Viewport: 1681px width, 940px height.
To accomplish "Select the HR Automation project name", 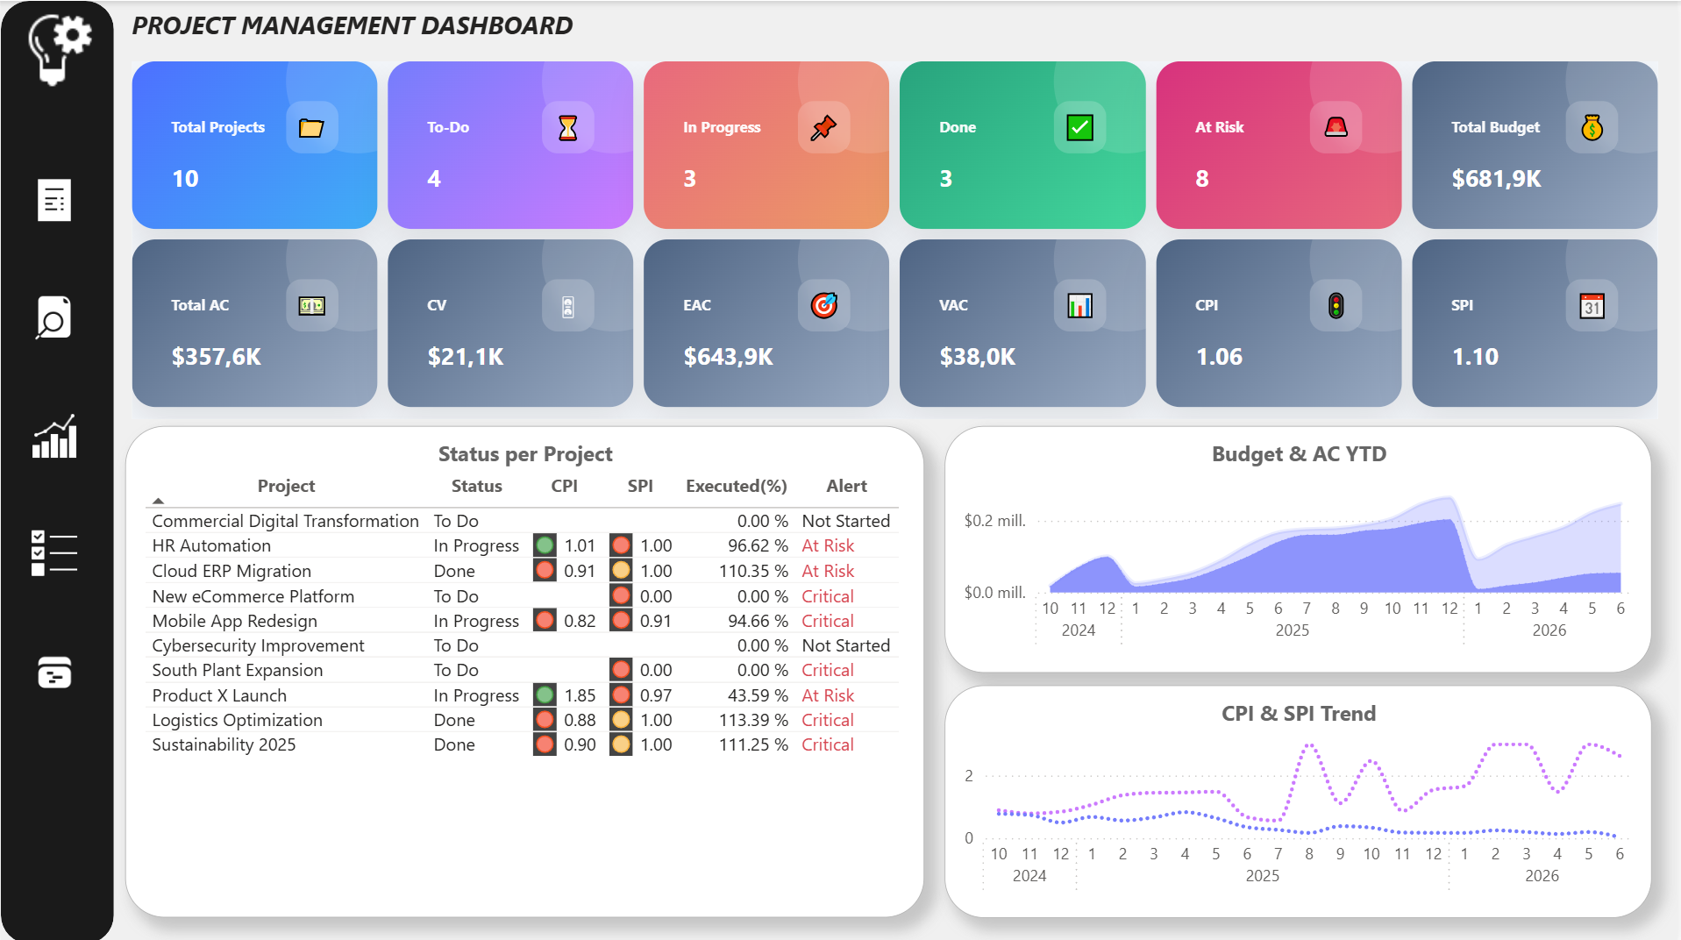I will (x=211, y=545).
